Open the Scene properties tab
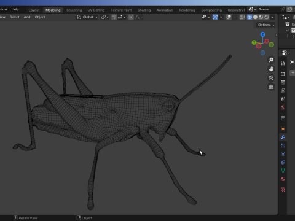The height and width of the screenshot is (221, 295). [x=283, y=99]
